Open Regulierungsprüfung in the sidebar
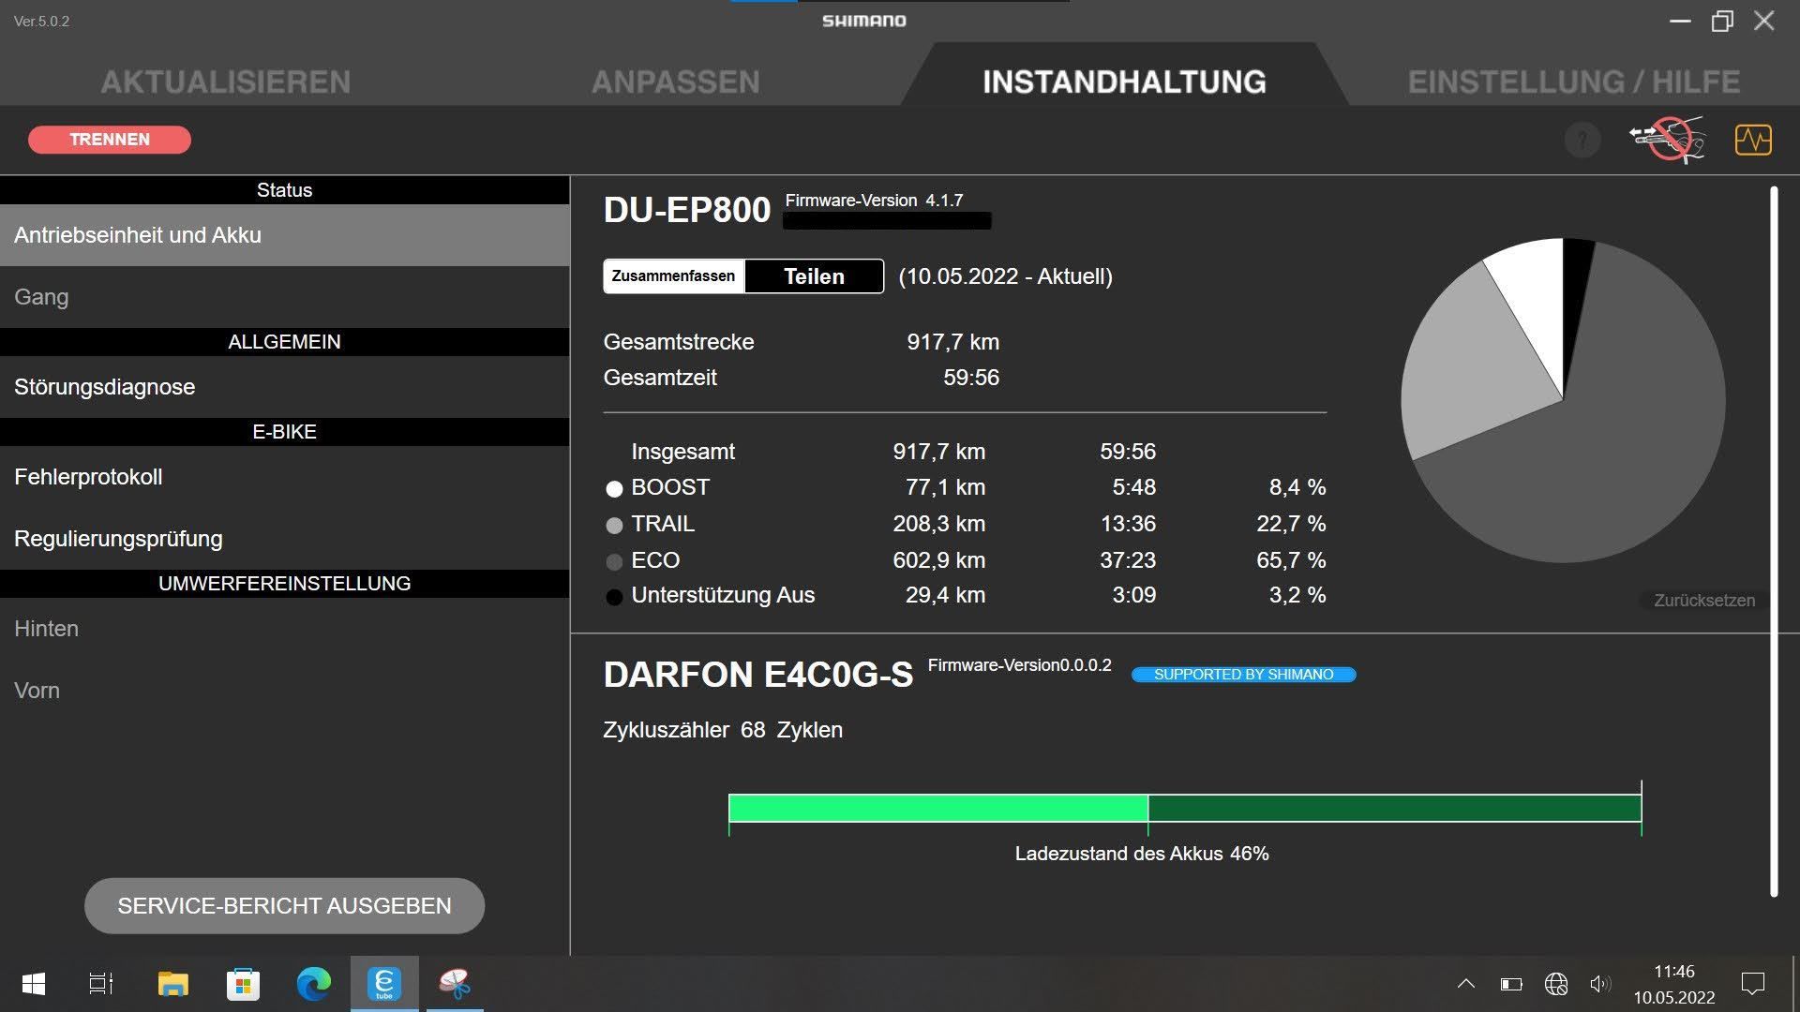This screenshot has height=1012, width=1800. (x=285, y=539)
